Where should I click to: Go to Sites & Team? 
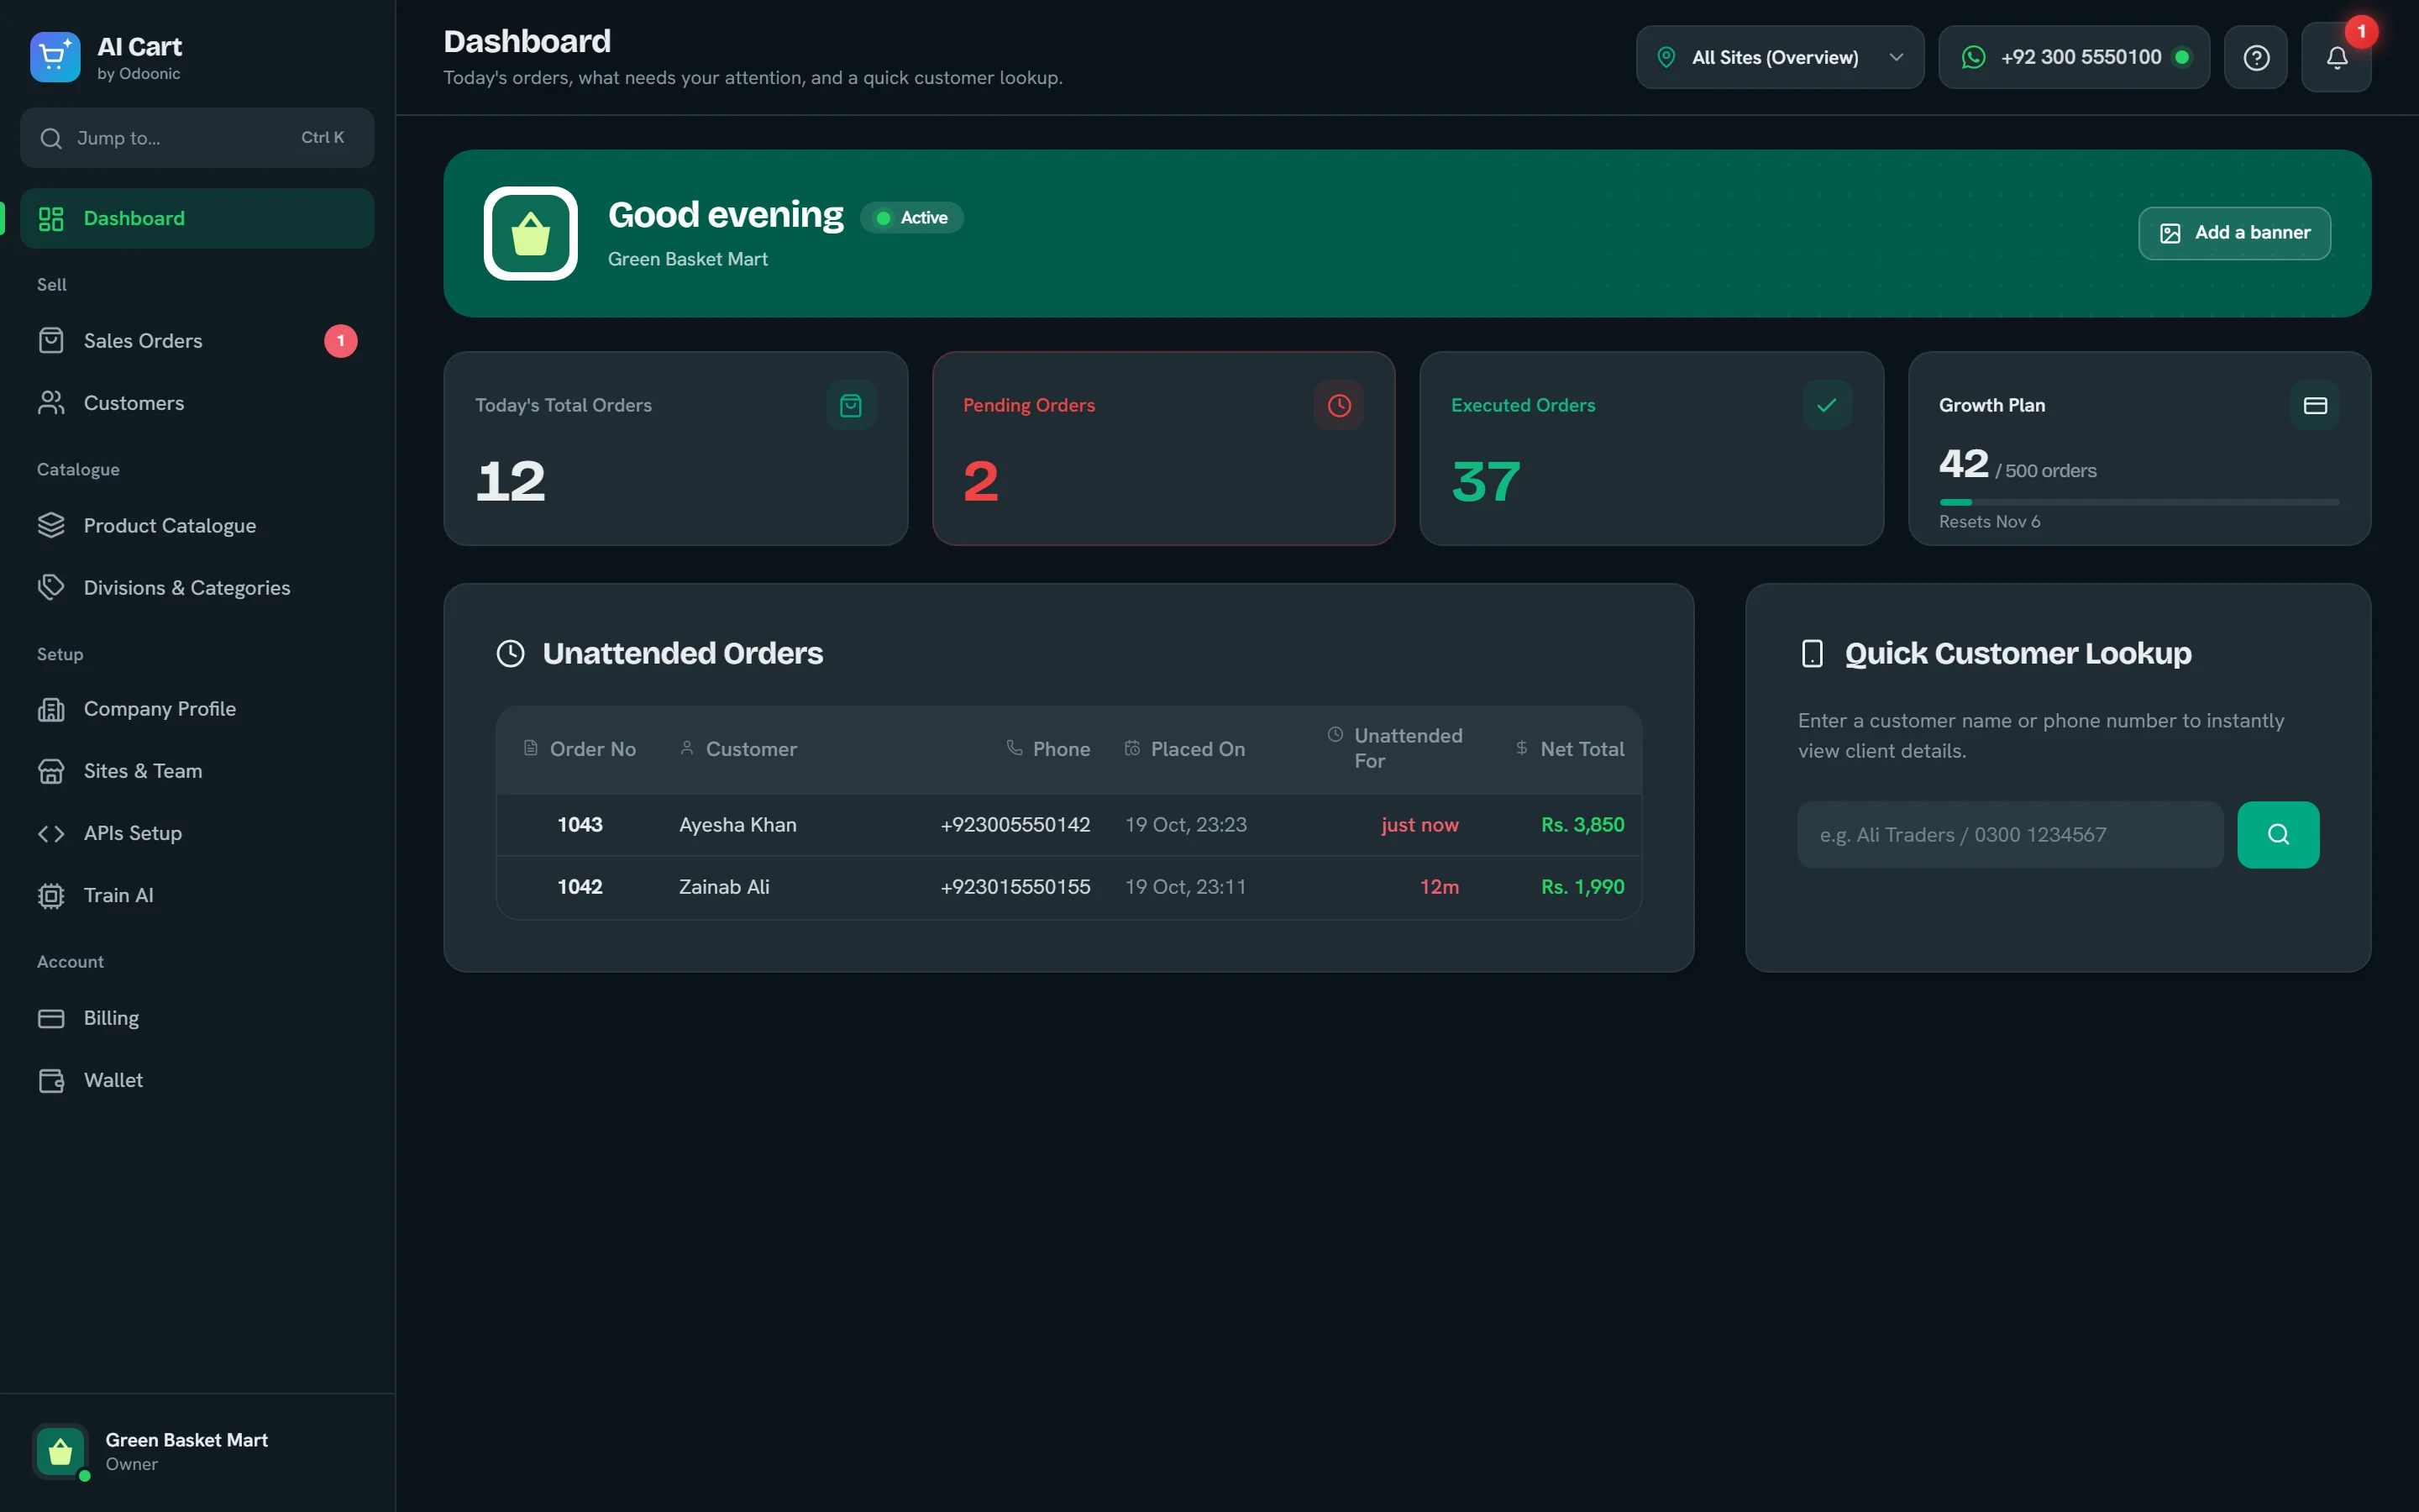click(197, 771)
